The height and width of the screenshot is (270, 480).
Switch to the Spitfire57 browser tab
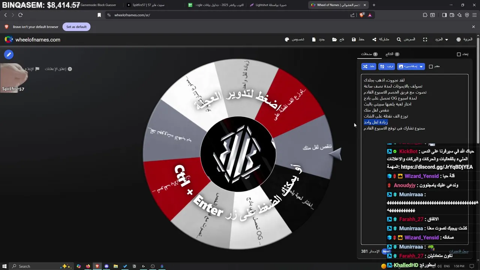click(x=151, y=5)
